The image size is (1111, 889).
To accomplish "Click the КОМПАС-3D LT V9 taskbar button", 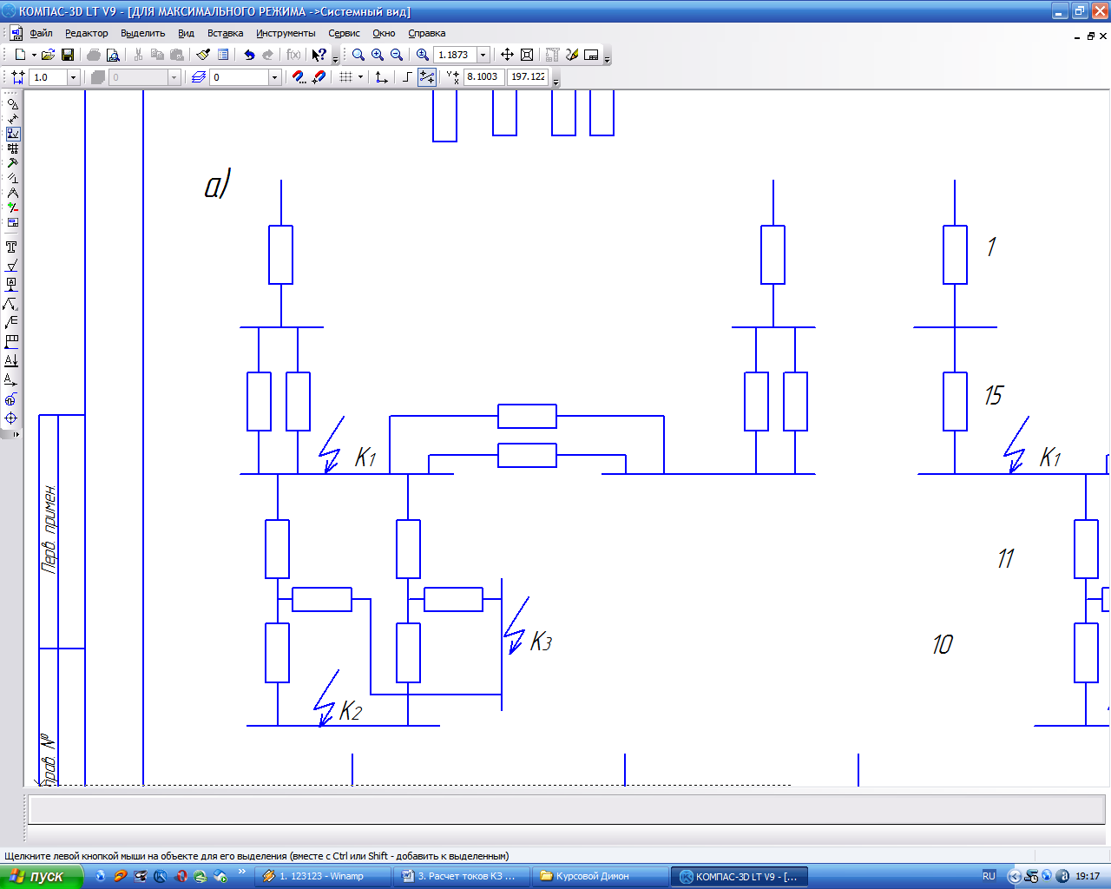I will tap(740, 876).
